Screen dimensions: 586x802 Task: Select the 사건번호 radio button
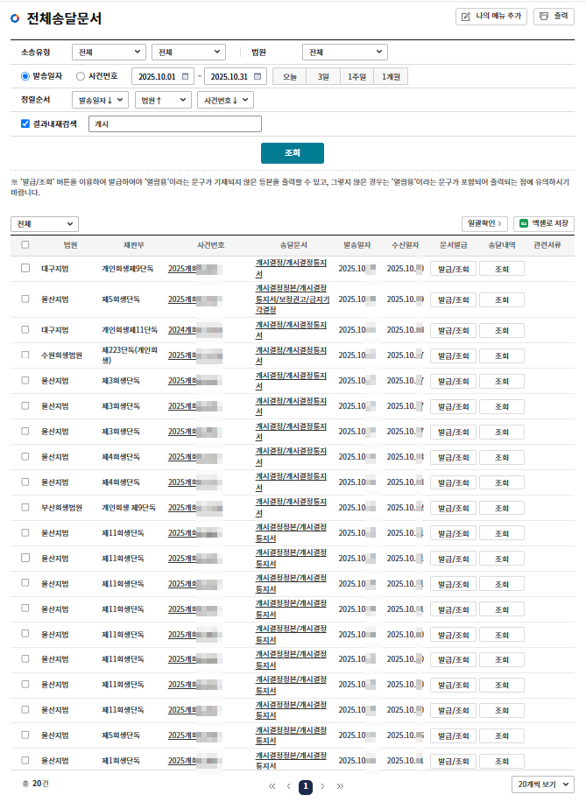pyautogui.click(x=81, y=76)
